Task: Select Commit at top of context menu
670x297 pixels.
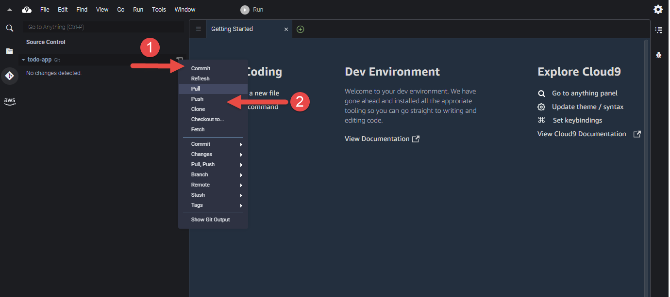Action: coord(213,69)
